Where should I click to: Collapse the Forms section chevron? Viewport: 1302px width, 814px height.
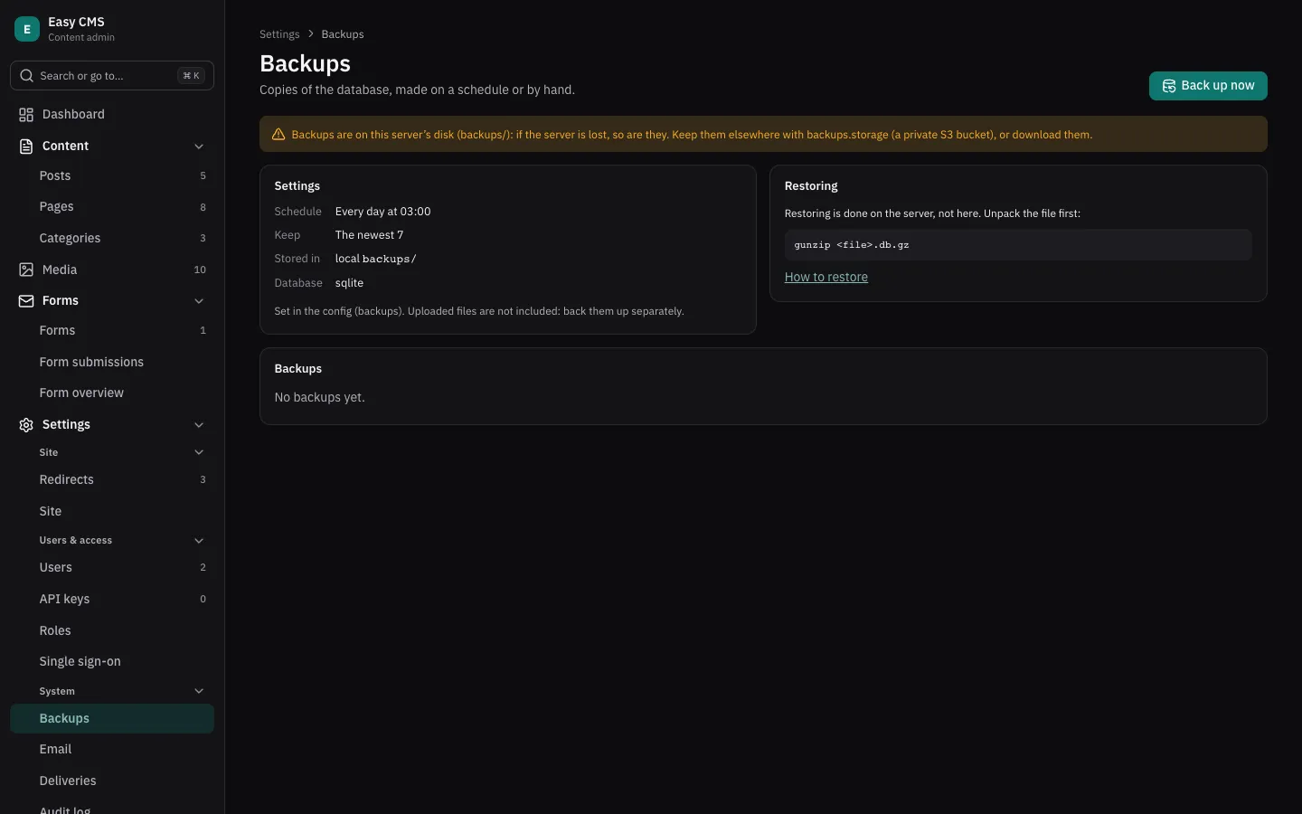199,301
